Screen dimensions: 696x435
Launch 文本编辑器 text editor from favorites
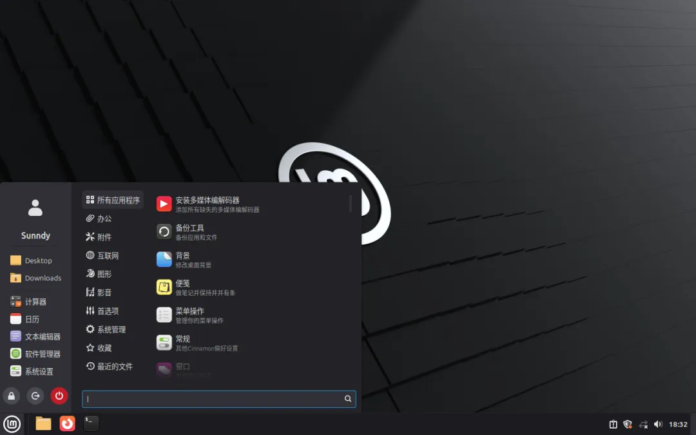[35, 336]
